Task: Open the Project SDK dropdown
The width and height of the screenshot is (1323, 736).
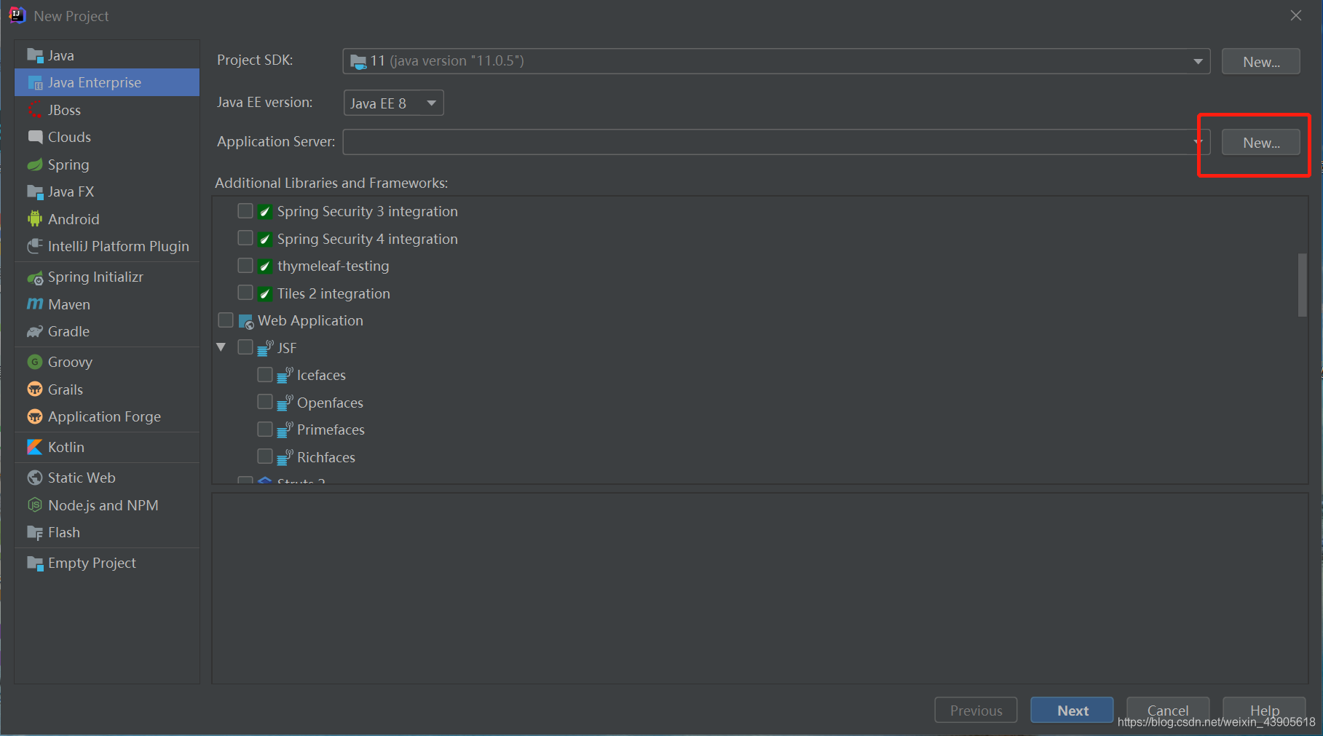Action: pos(776,61)
